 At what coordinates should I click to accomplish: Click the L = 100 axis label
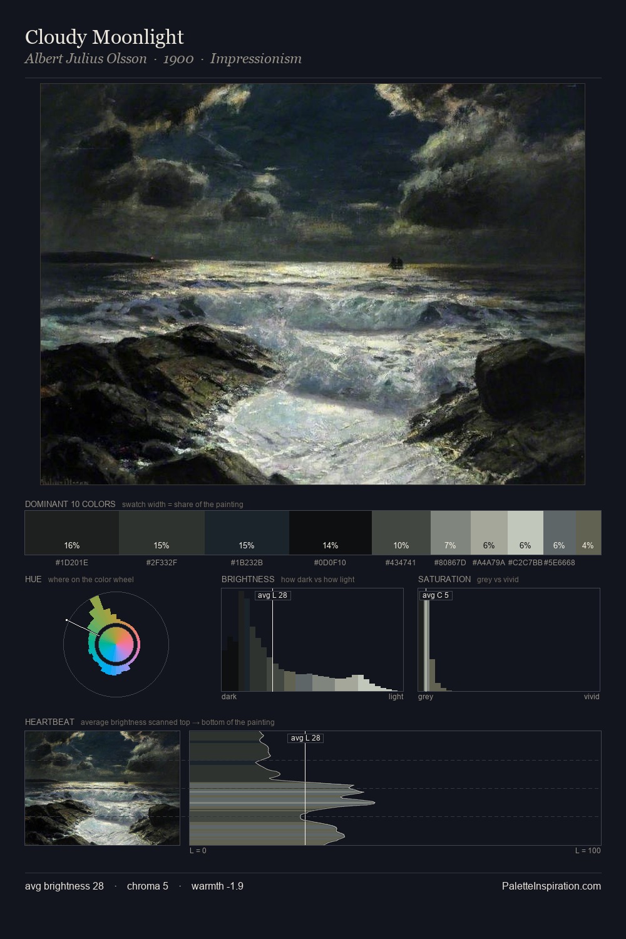coord(588,851)
